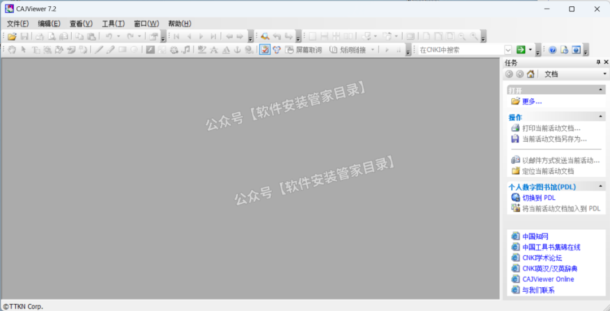Image resolution: width=610 pixels, height=311 pixels.
Task: Click 当前活动文档另存为... in task pane
Action: tap(555, 139)
